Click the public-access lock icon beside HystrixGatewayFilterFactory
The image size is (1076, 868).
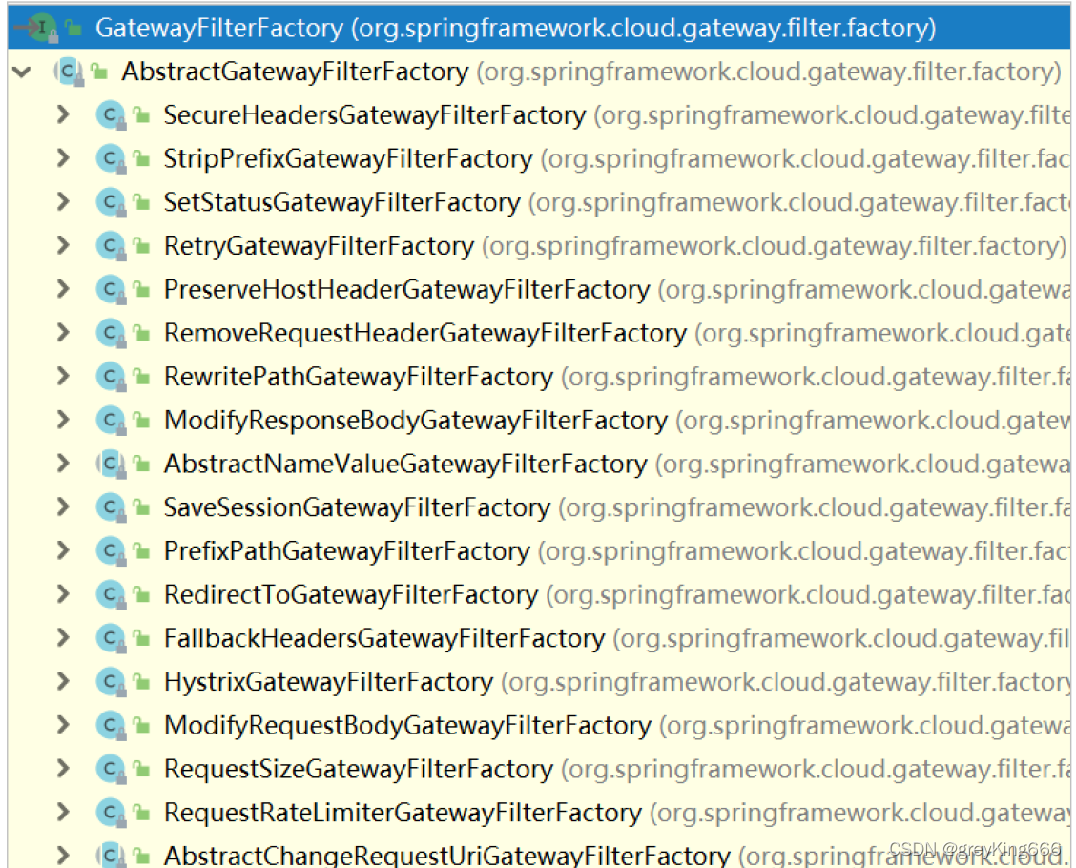coord(142,681)
